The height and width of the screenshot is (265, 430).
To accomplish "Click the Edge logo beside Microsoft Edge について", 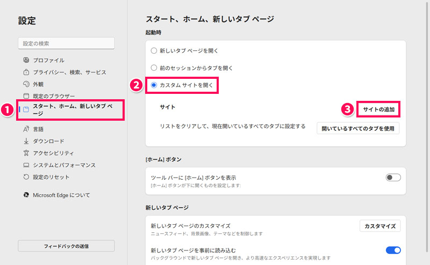I will tap(26, 195).
